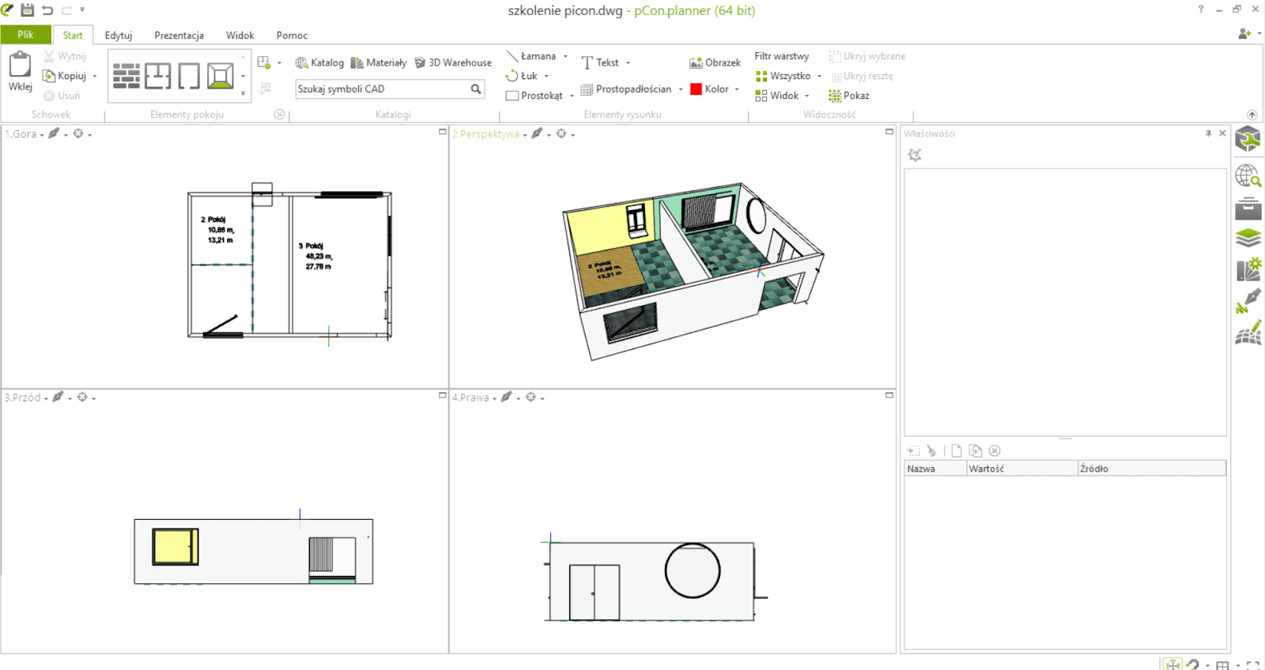Expand the Wszystko dropdown arrow
This screenshot has width=1265, height=670.
[x=819, y=76]
